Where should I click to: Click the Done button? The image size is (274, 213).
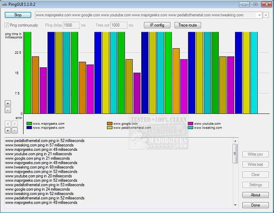255,205
